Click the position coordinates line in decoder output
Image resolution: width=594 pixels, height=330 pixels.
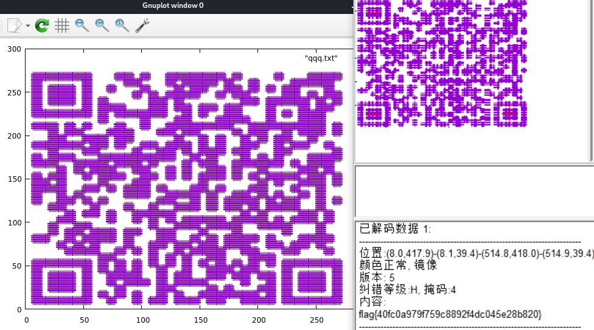[476, 253]
